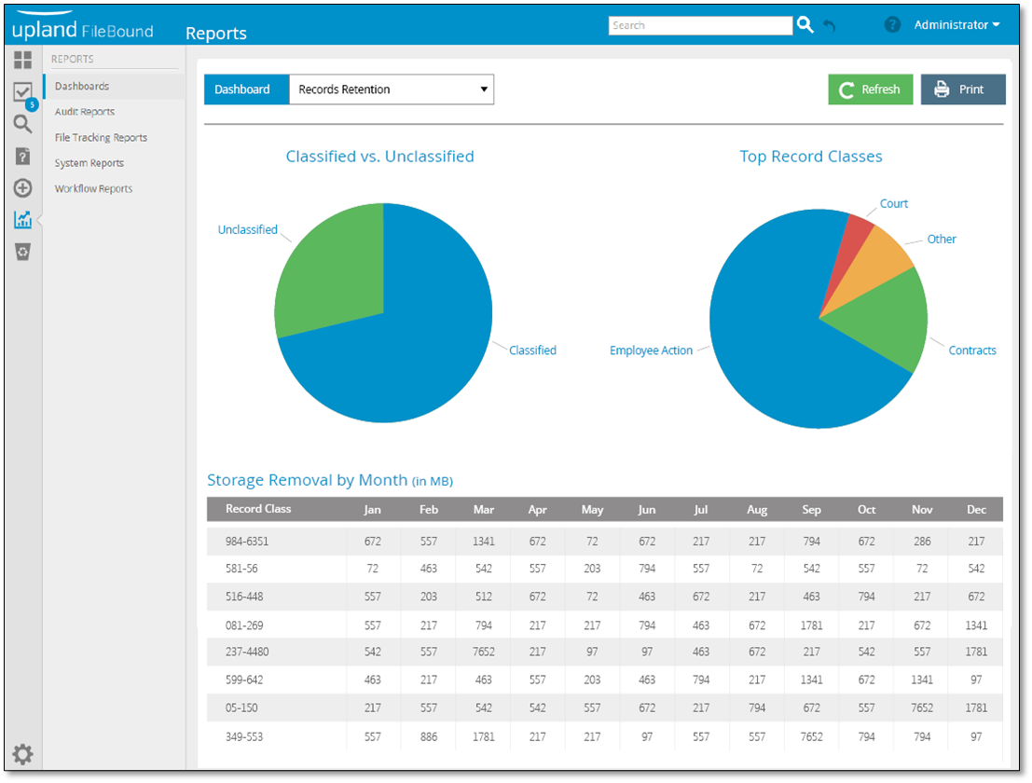
Task: Open the Administrator user menu
Action: pos(956,25)
